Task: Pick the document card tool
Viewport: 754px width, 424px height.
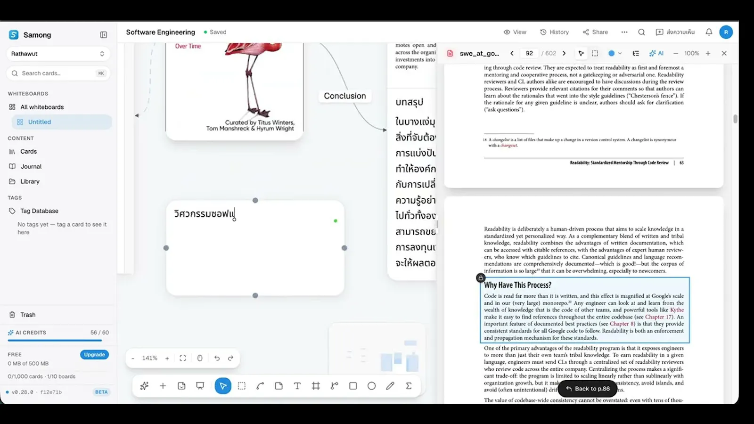Action: click(279, 386)
